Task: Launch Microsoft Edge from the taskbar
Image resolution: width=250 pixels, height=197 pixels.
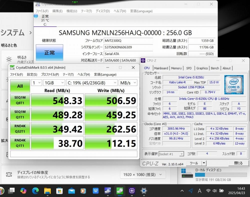Action: [35, 190]
